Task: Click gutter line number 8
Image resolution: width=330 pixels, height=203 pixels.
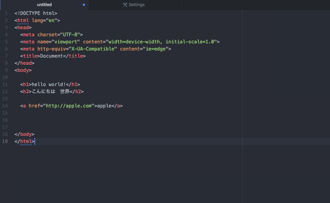Action: coord(6,63)
